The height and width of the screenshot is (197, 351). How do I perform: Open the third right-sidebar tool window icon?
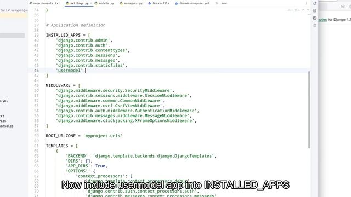pyautogui.click(x=315, y=18)
